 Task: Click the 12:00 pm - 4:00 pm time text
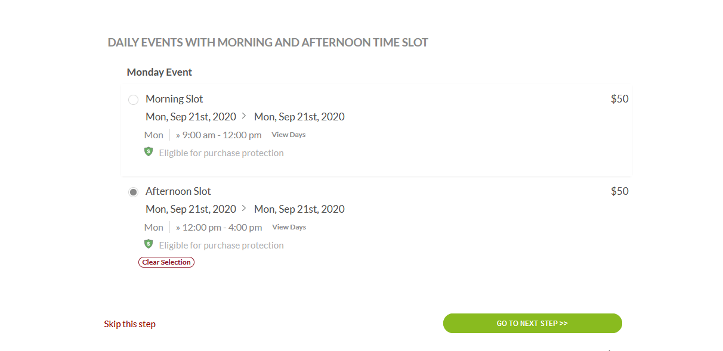point(222,228)
